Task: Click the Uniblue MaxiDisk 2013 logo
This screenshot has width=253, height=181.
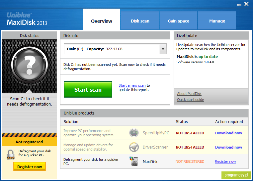Action: tap(27, 19)
